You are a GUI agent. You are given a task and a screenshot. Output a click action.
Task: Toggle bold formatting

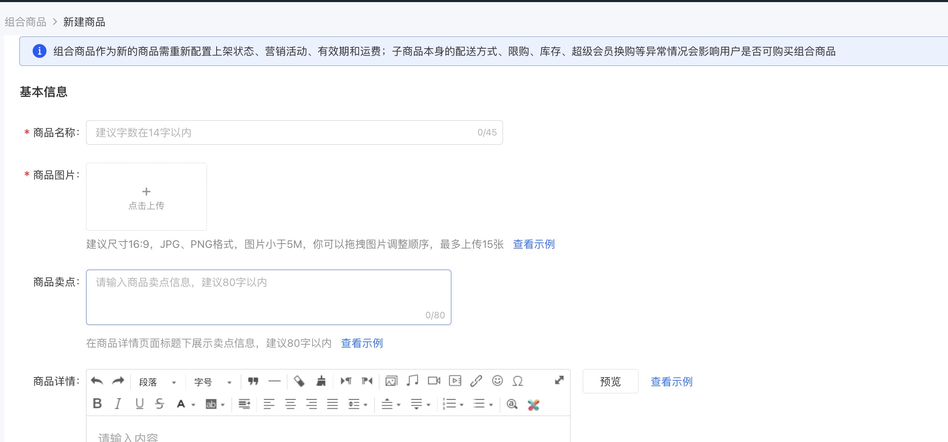pyautogui.click(x=97, y=404)
